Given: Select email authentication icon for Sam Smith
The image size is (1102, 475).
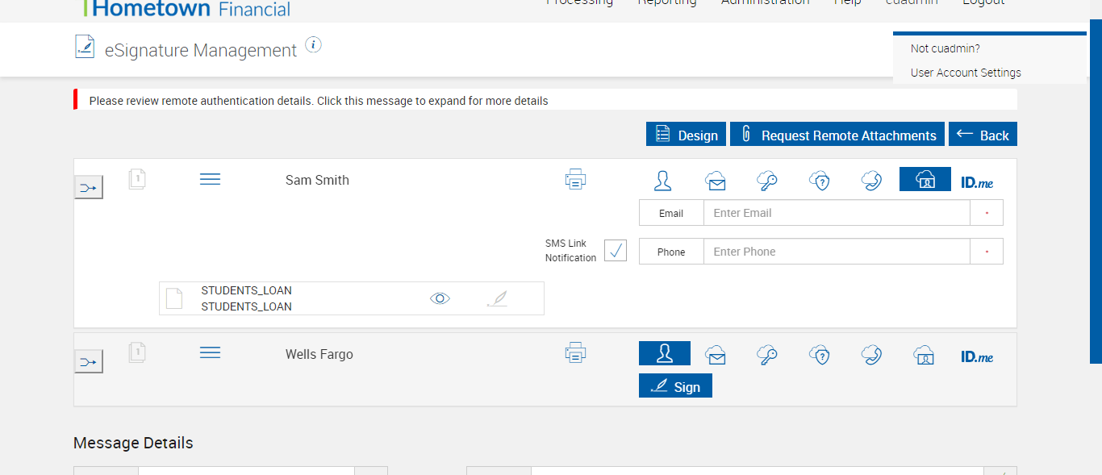Looking at the screenshot, I should click(715, 181).
